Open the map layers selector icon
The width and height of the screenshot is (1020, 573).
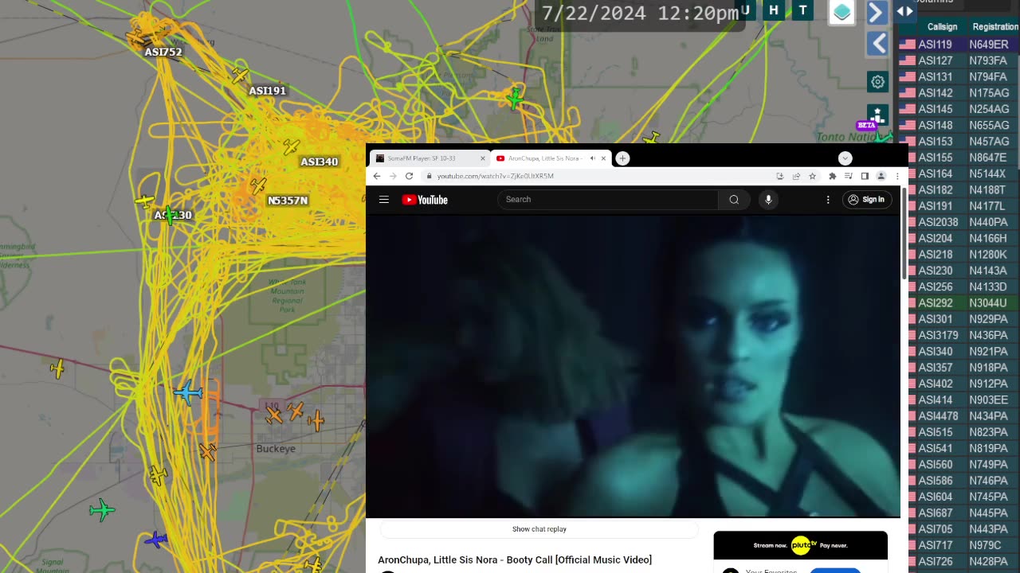[842, 12]
